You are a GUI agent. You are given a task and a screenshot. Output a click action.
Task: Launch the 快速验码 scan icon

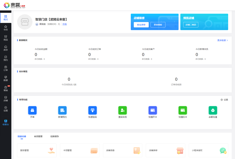[92, 110]
